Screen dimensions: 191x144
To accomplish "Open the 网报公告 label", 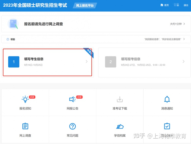I will tap(73, 108).
